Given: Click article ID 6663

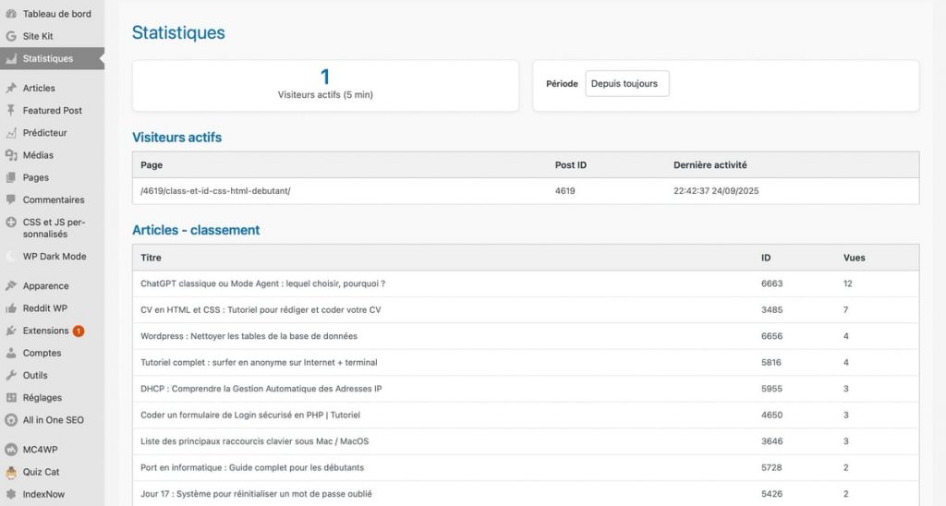Looking at the screenshot, I should point(771,283).
